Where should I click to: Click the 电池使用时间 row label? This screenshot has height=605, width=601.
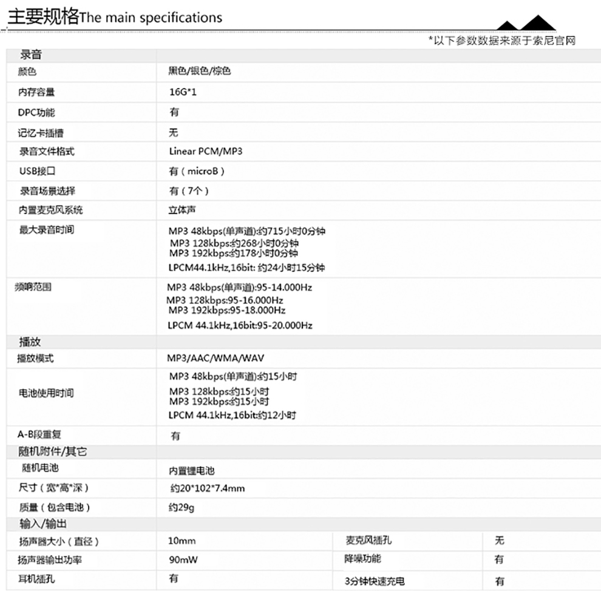coord(46,393)
